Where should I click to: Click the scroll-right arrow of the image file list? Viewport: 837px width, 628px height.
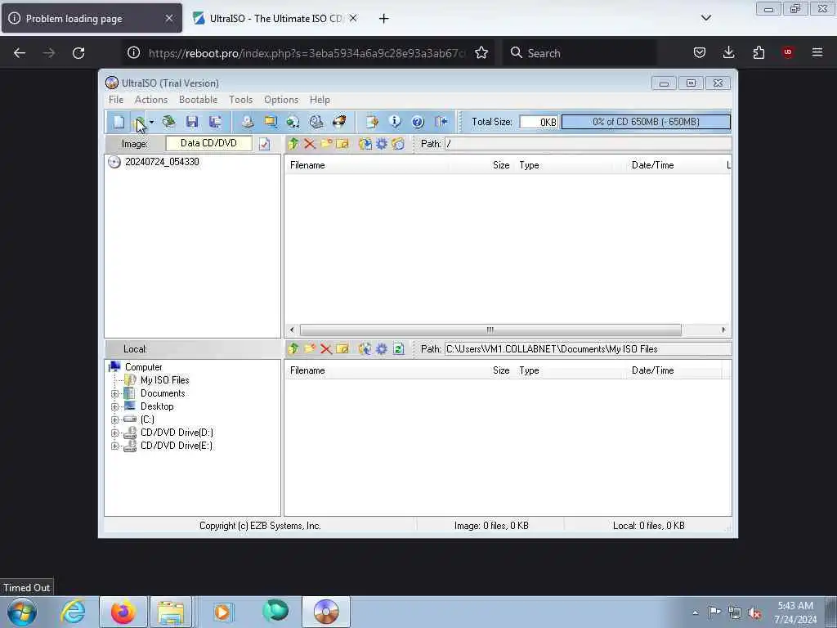click(723, 330)
